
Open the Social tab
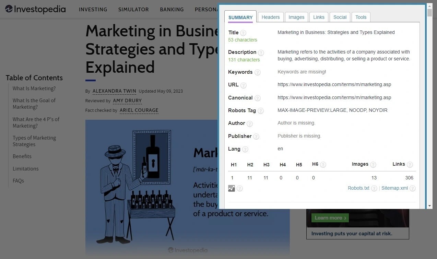[340, 17]
